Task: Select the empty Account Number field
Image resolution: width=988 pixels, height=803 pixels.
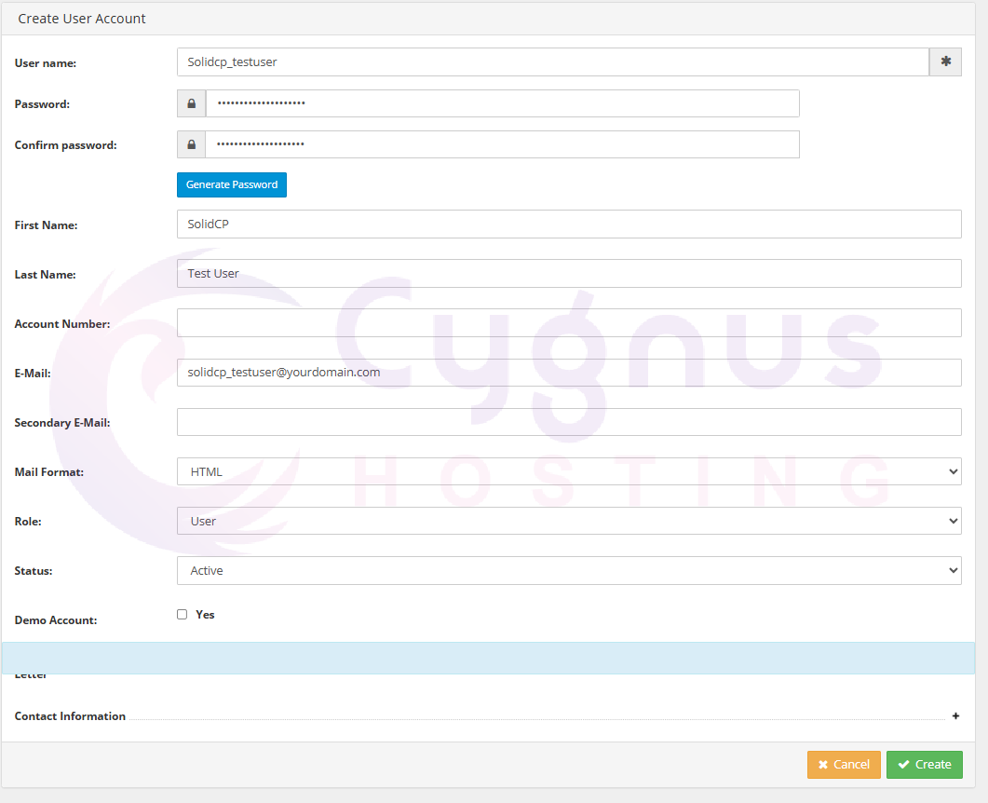Action: pos(568,323)
